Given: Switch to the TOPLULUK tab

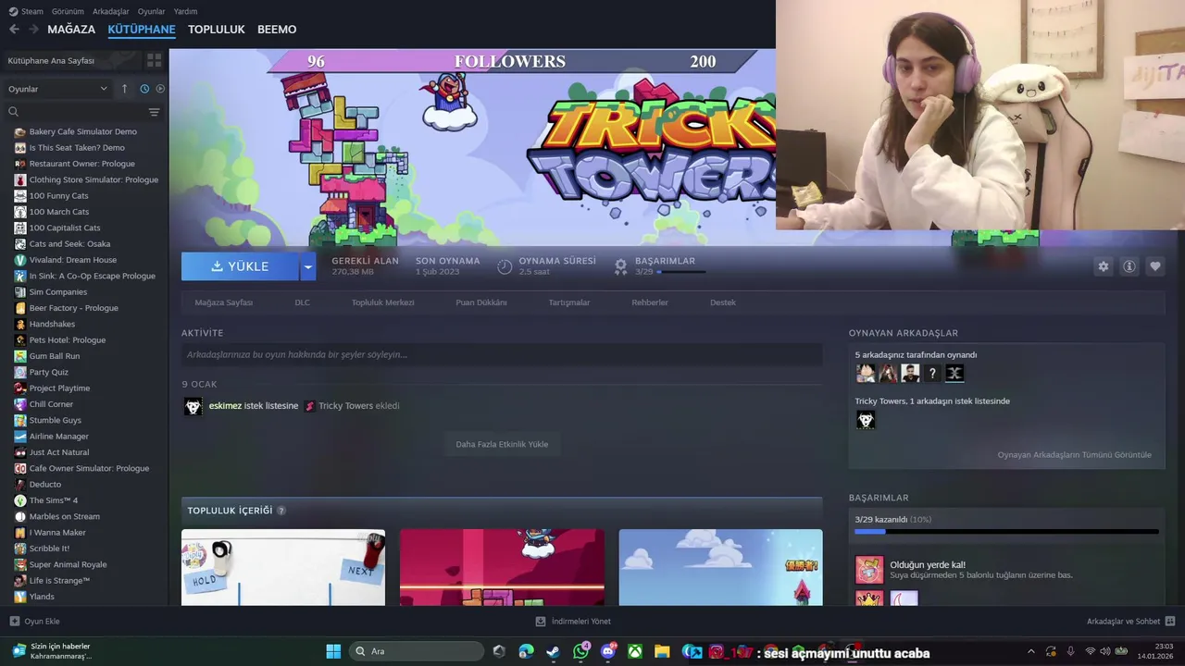Looking at the screenshot, I should coord(216,30).
